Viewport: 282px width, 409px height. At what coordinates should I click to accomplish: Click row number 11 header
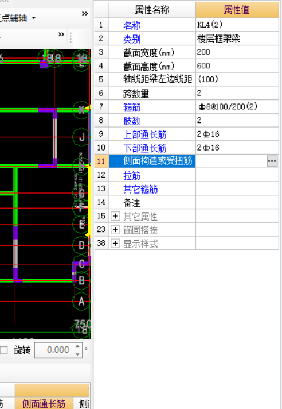pos(101,161)
